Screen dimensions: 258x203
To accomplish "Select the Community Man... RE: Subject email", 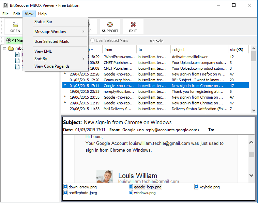I will (x=155, y=80).
